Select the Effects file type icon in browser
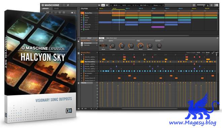Screen dimensions: 222x128 coord(60,12)
